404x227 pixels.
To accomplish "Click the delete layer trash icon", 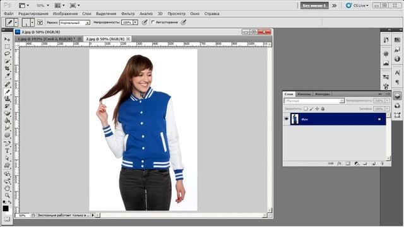I will pos(382,163).
